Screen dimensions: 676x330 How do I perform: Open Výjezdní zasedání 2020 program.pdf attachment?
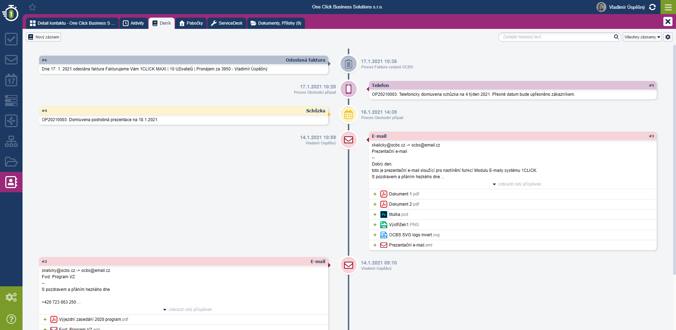point(94,319)
